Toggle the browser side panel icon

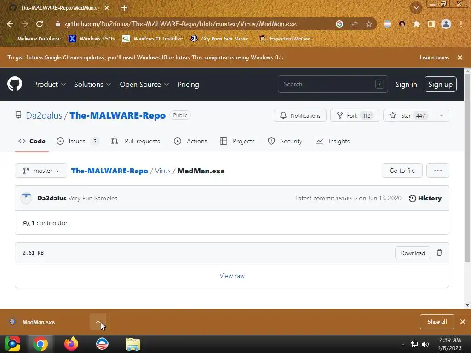[x=431, y=24]
